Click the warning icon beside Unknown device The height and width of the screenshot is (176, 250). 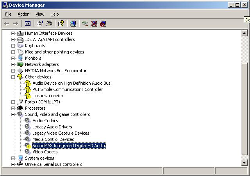pyautogui.click(x=28, y=96)
